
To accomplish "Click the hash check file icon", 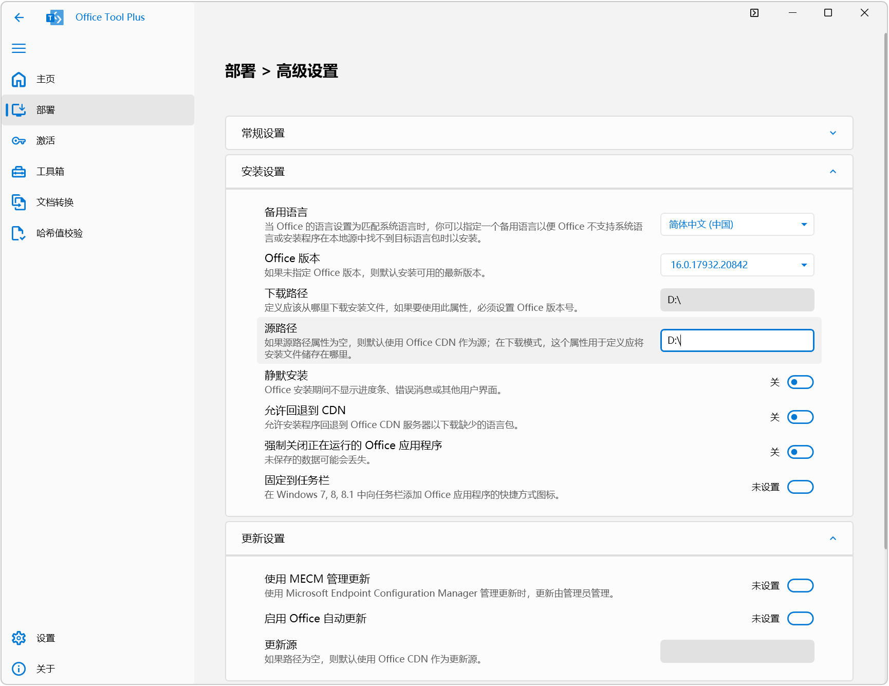I will 19,233.
